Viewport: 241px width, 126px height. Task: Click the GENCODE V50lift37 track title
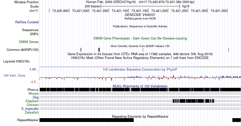click(140, 15)
